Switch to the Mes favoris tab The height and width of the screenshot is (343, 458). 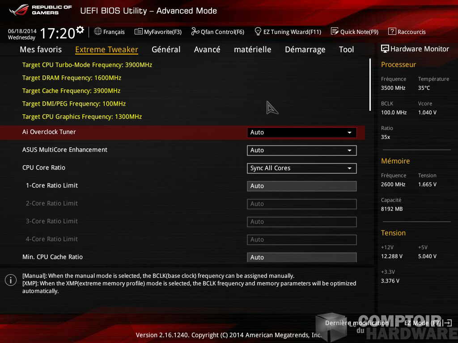coord(41,50)
